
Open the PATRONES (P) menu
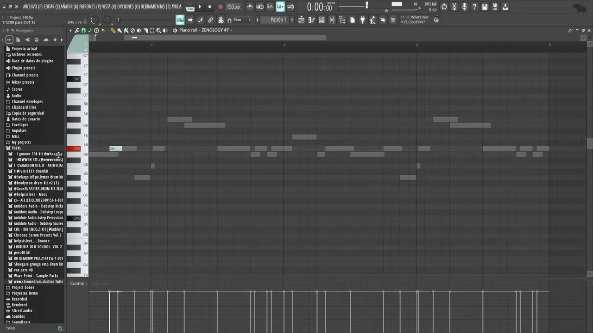click(90, 7)
